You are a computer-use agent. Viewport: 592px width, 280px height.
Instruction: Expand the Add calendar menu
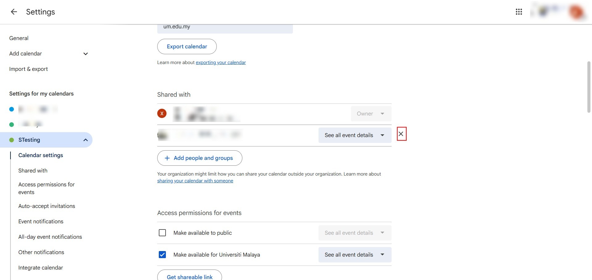pyautogui.click(x=85, y=54)
